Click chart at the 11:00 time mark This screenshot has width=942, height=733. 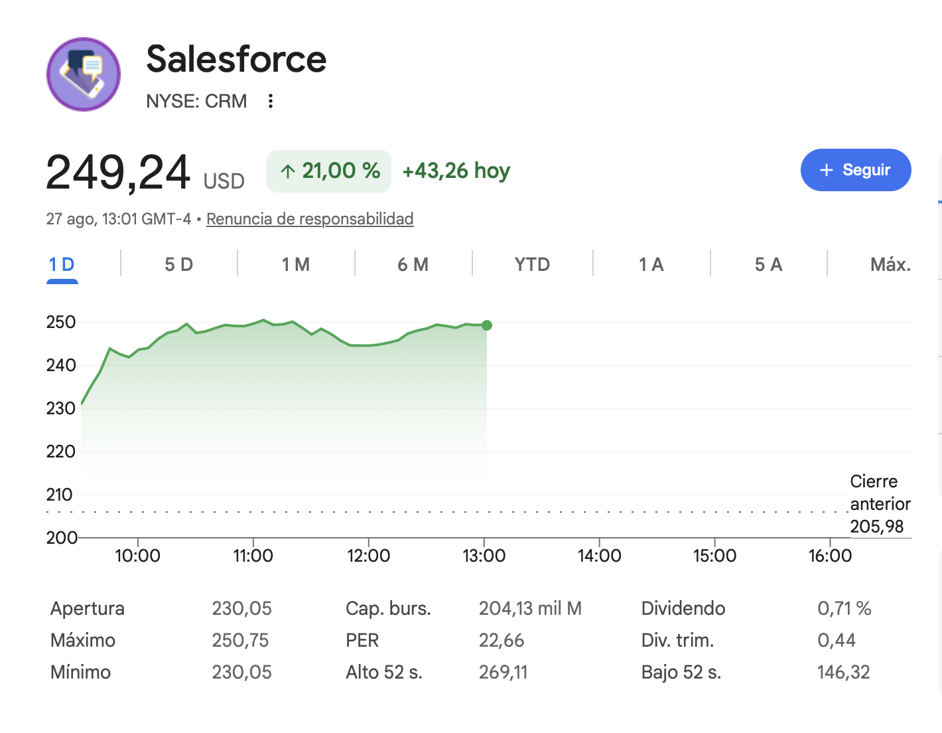253,556
